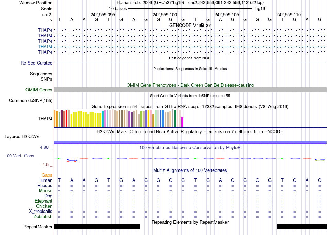Click the light blue THAP4 transcript label
The height and width of the screenshot is (235, 327).
45,47
